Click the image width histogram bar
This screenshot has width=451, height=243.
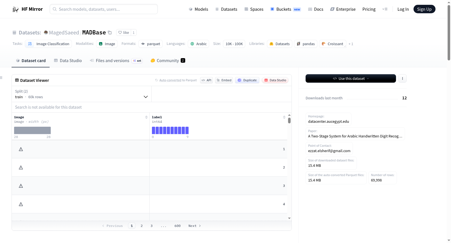(x=32, y=130)
